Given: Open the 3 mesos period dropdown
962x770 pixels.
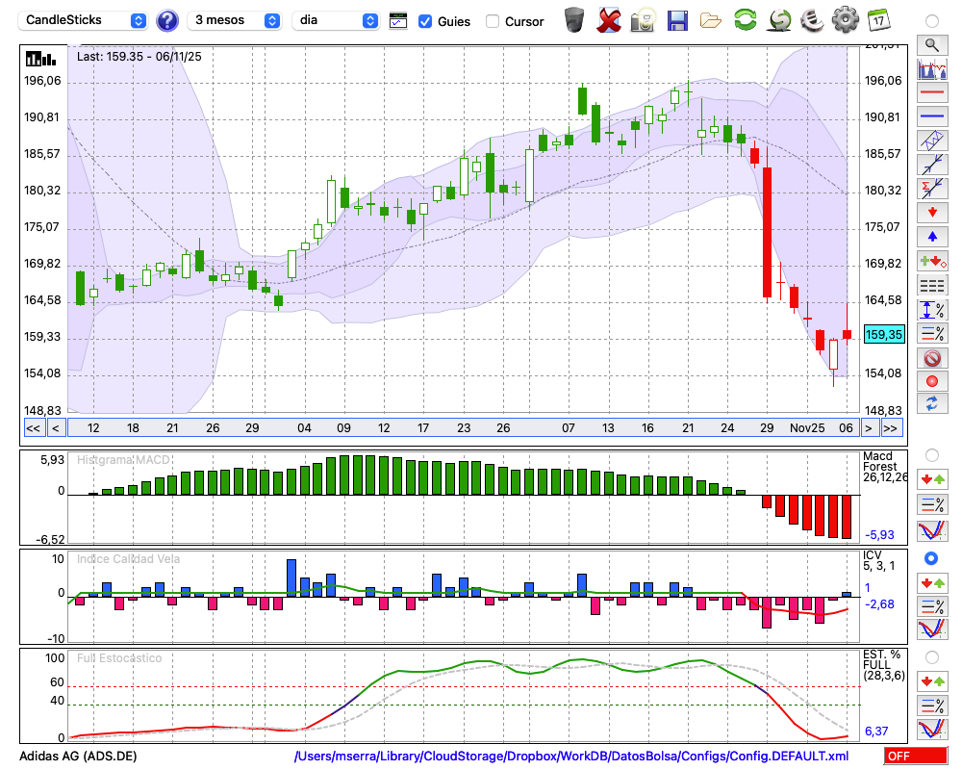Looking at the screenshot, I should coord(235,20).
